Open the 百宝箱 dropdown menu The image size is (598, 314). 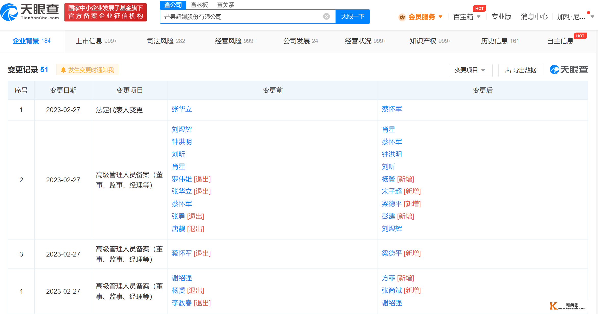pyautogui.click(x=479, y=17)
